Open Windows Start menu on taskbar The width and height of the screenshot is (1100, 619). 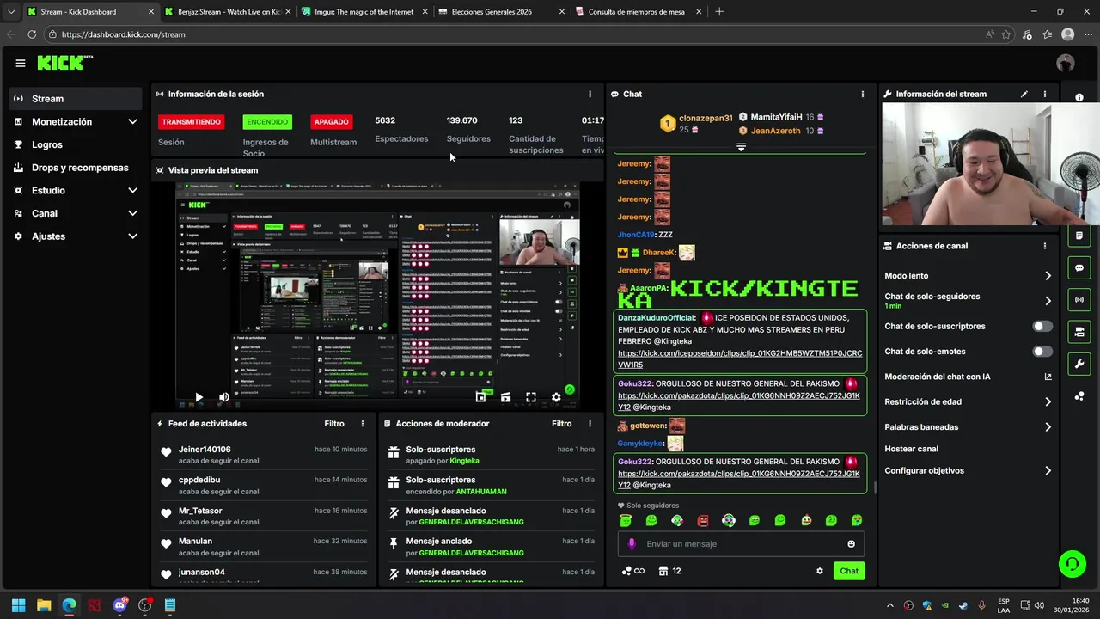[x=18, y=605]
